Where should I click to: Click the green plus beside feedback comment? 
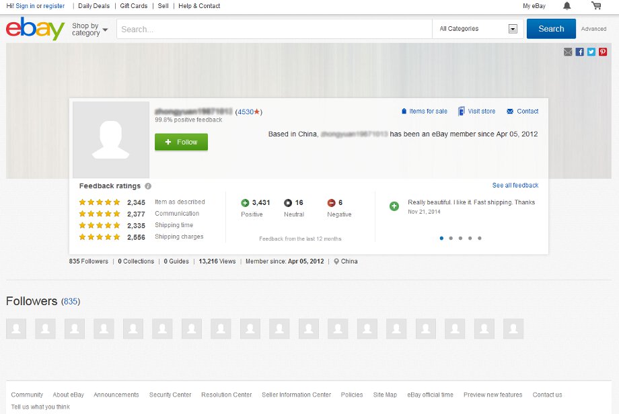394,206
